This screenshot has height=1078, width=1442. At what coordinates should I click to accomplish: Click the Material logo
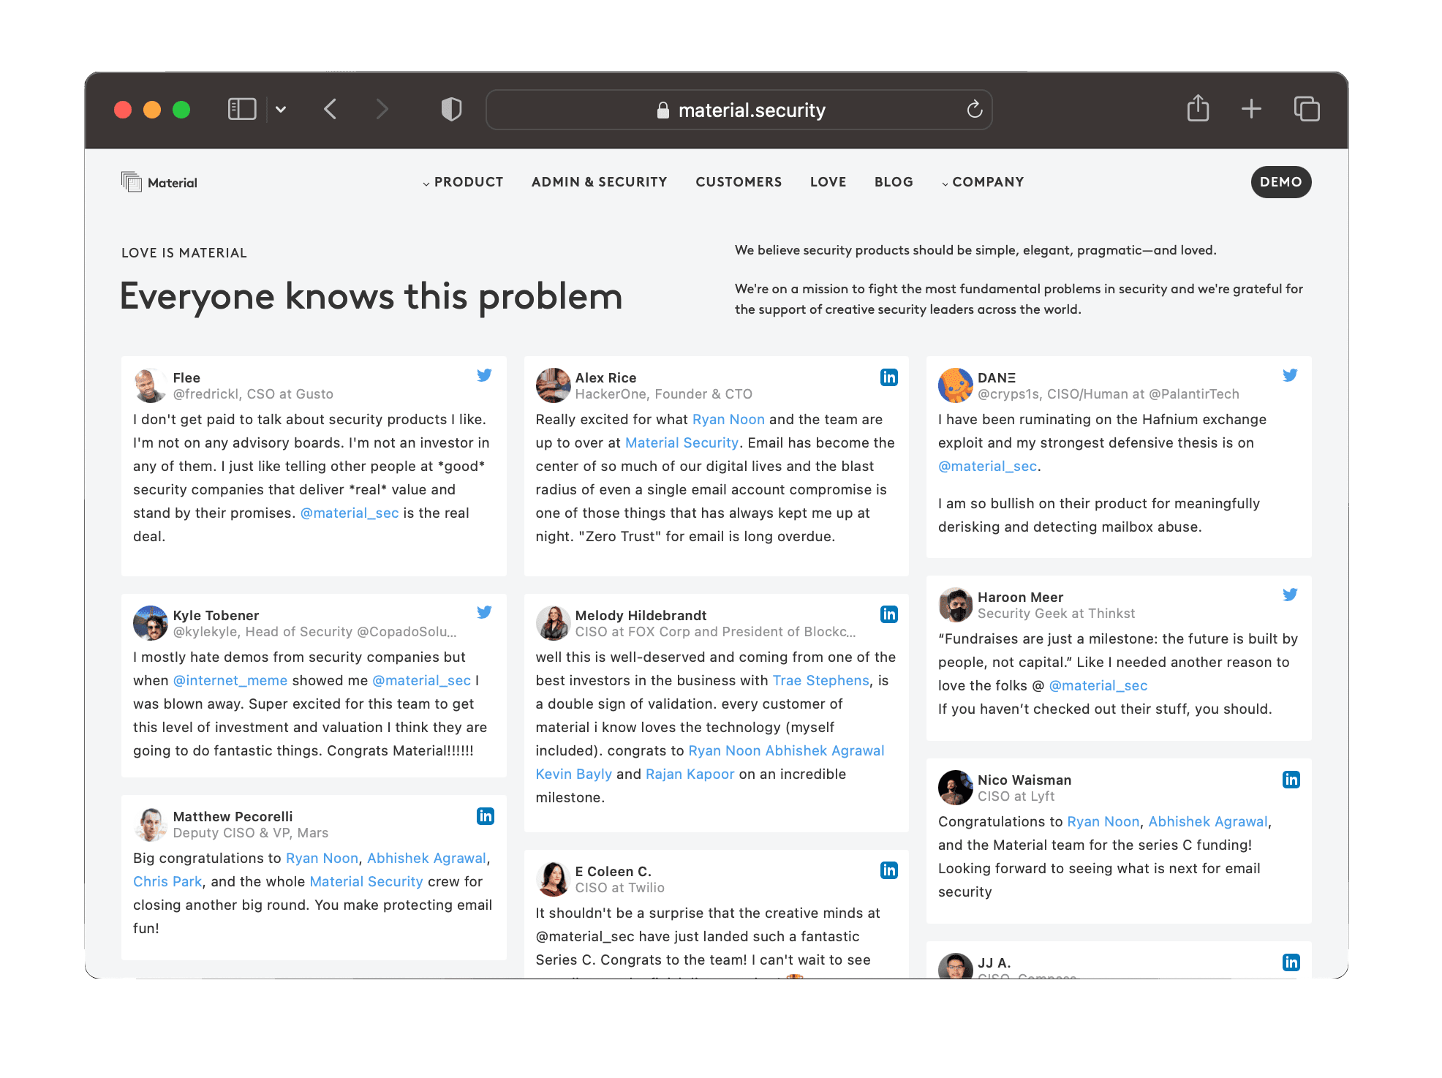159,182
